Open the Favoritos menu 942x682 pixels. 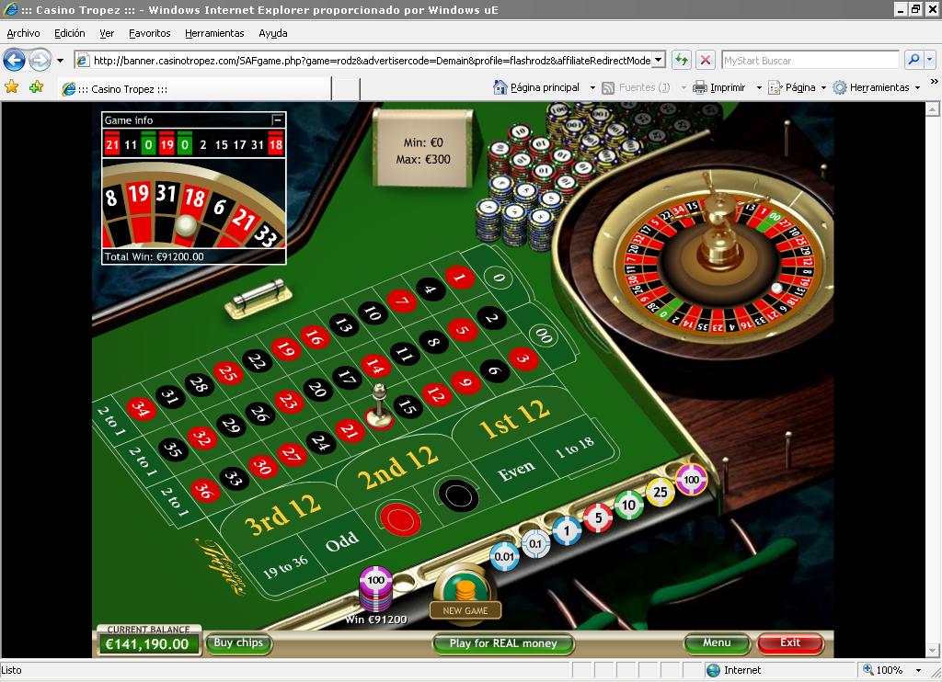coord(150,33)
